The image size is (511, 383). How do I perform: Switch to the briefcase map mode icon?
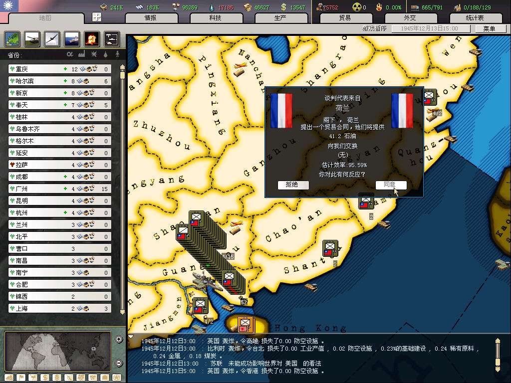[x=105, y=378]
